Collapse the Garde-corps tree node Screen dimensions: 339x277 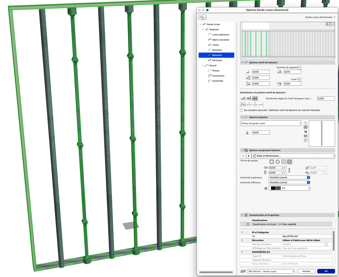(200, 24)
